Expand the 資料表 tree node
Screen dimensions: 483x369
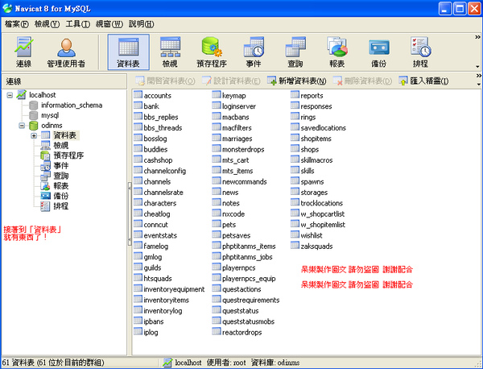(x=34, y=135)
